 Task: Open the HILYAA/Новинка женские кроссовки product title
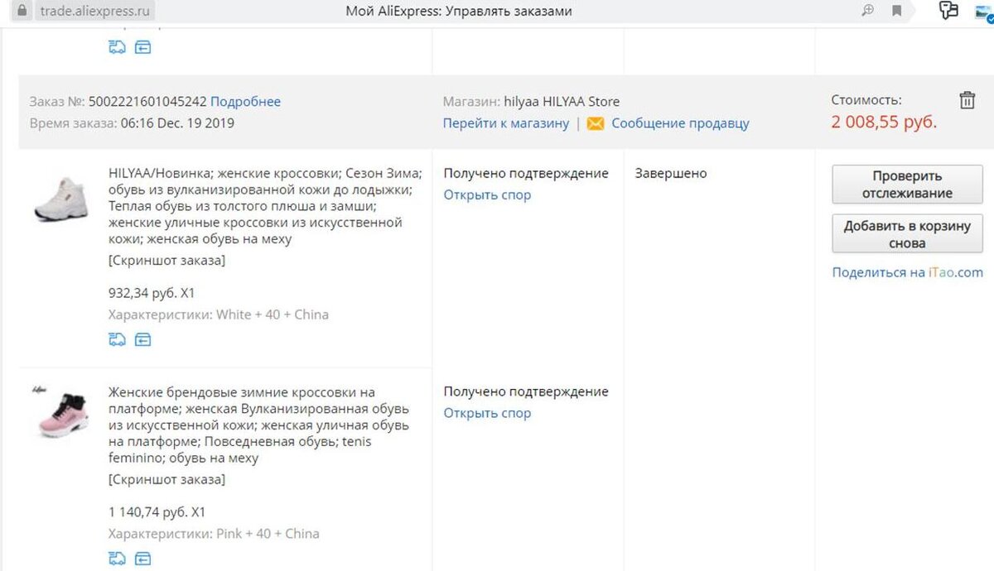pos(265,206)
